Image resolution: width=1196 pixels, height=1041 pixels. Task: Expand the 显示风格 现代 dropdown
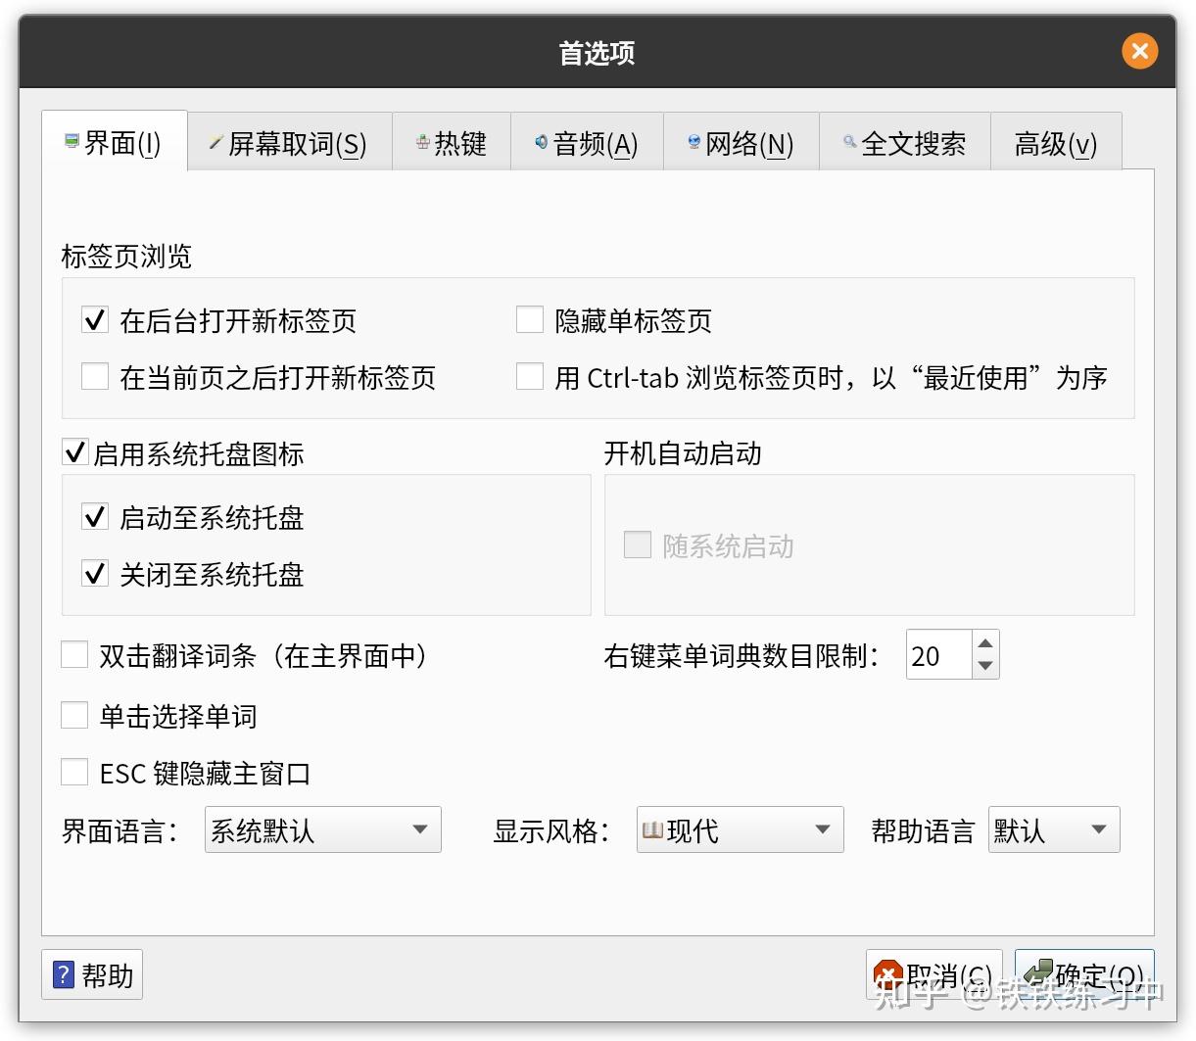[x=741, y=829]
